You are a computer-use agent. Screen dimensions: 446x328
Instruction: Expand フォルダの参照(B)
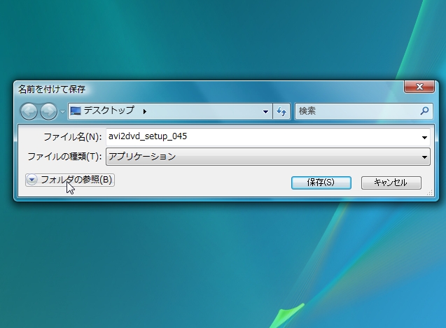click(x=70, y=180)
